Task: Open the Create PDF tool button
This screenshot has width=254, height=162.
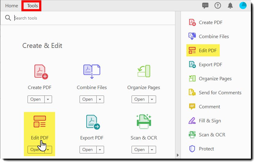Action: 36,99
